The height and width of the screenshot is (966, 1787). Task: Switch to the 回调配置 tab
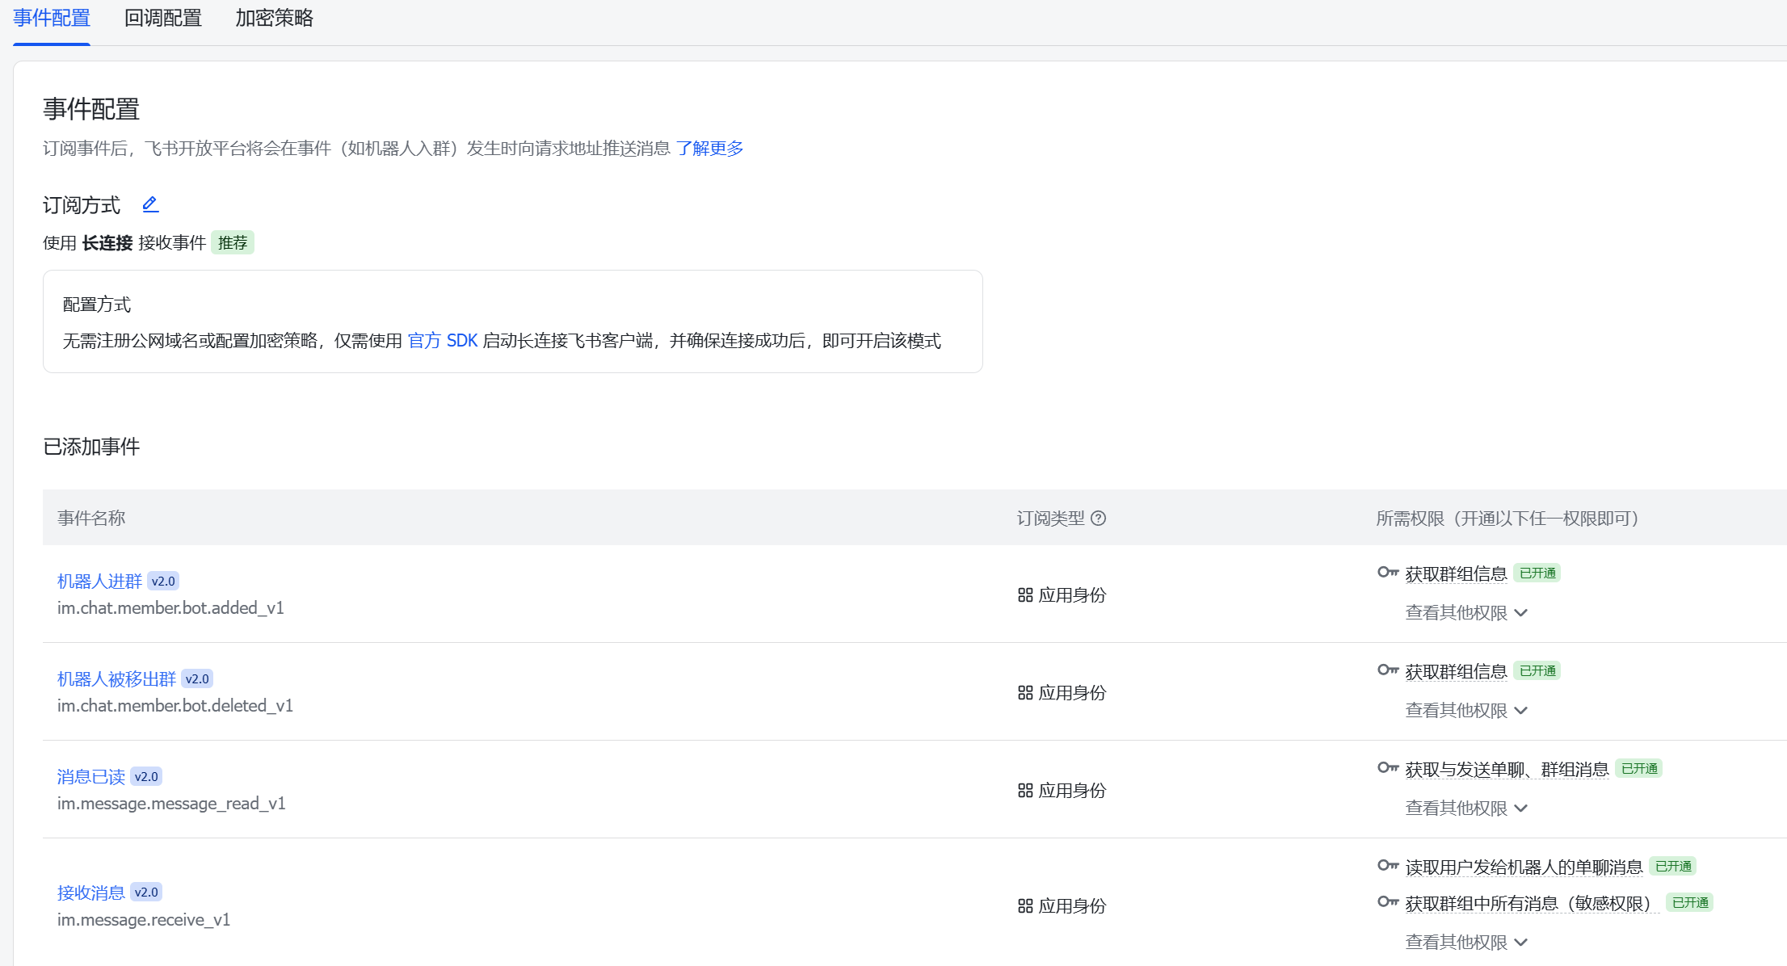(162, 18)
